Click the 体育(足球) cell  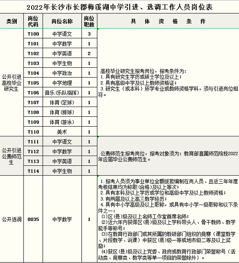coord(62,102)
